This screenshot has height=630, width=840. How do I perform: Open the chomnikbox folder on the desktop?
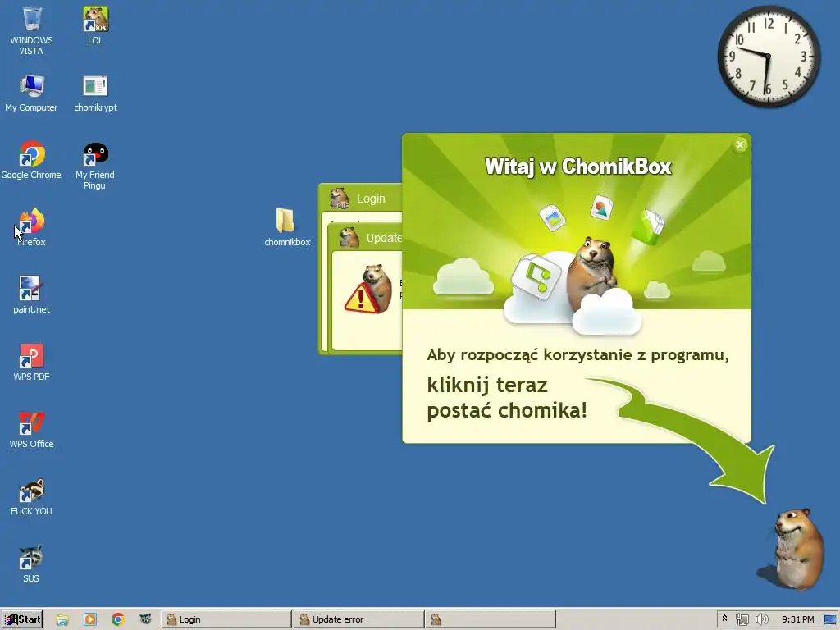(287, 227)
